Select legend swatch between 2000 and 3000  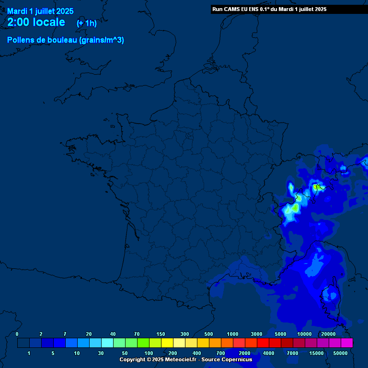pos(251,343)
